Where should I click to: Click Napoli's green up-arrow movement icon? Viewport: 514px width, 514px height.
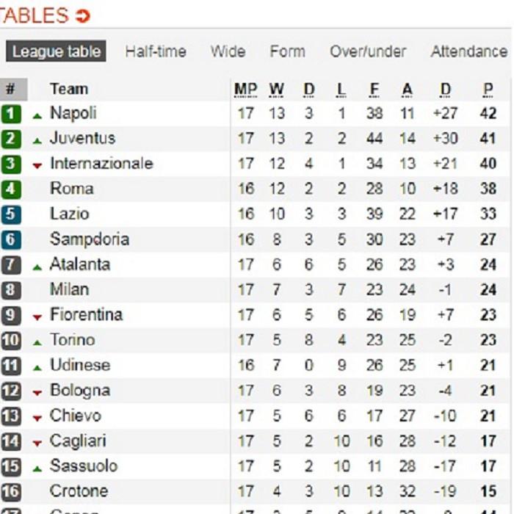[37, 115]
